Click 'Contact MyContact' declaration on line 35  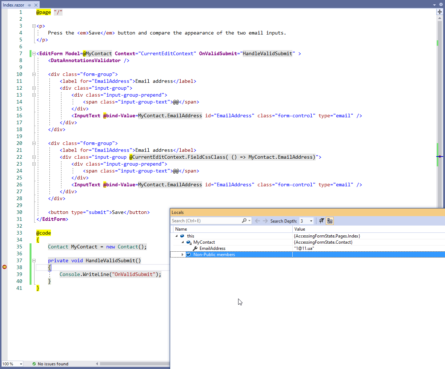(73, 247)
